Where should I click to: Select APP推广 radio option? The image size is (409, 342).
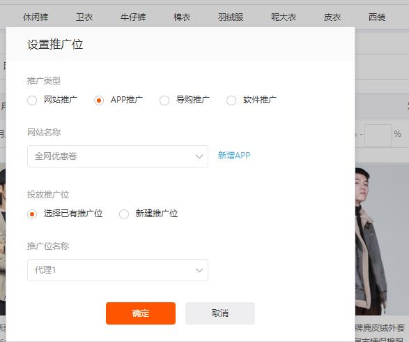[x=99, y=101]
